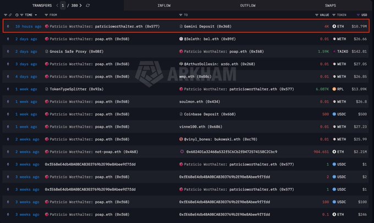This screenshot has width=374, height=223.
Task: Open @vinyl_bones: bukowski.eth (0xc70) address
Action: tap(221, 139)
